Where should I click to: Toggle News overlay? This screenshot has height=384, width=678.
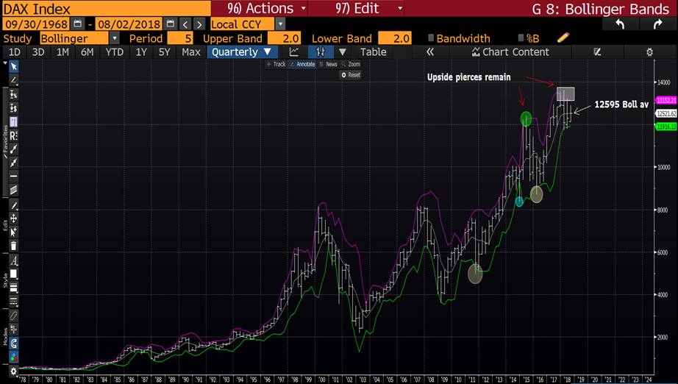[328, 64]
